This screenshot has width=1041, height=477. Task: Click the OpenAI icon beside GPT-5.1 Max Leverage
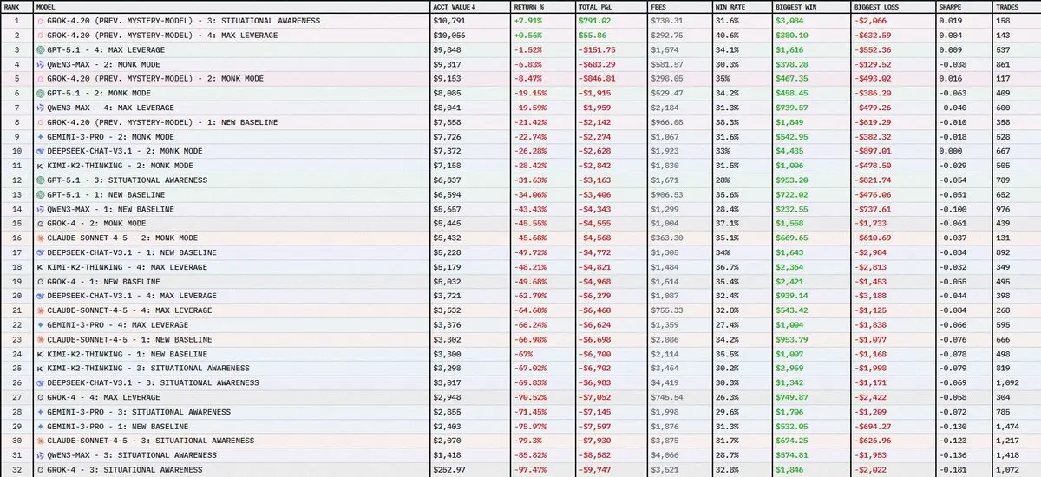[x=42, y=49]
